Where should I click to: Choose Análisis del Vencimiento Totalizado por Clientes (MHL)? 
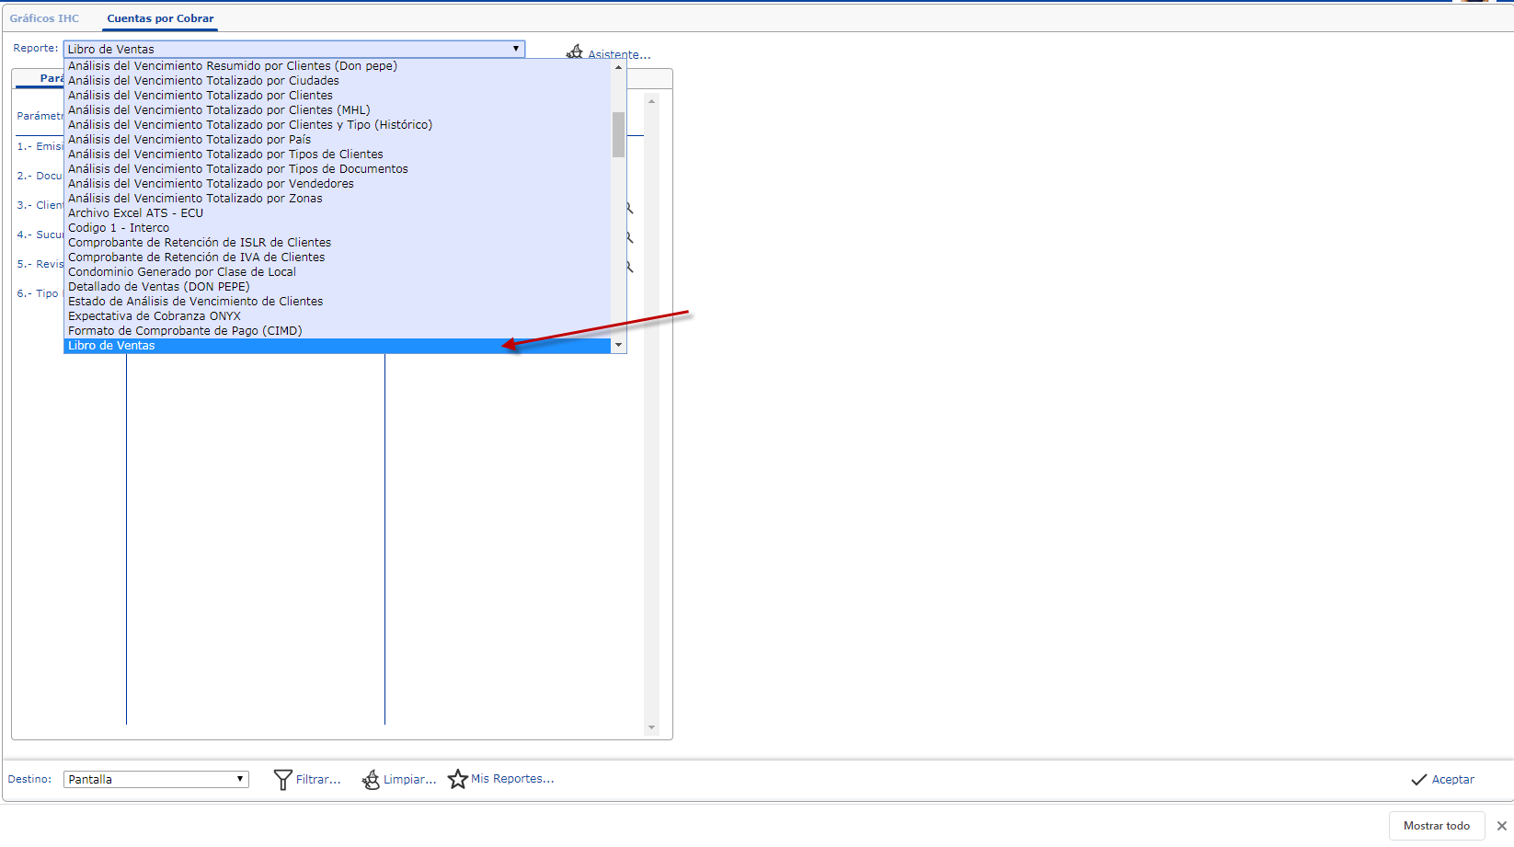coord(337,110)
